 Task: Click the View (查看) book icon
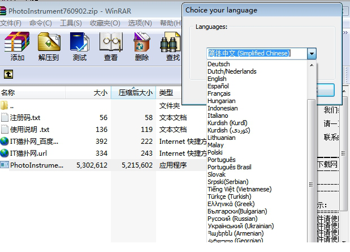[x=111, y=42]
